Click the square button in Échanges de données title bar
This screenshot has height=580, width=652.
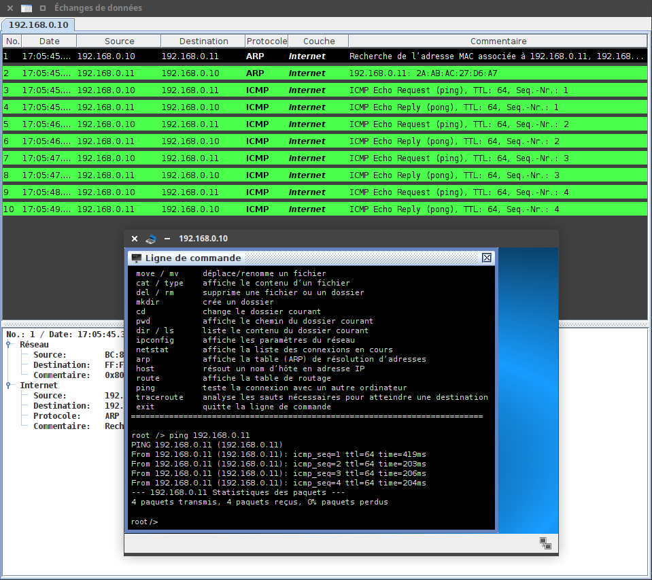tap(43, 8)
